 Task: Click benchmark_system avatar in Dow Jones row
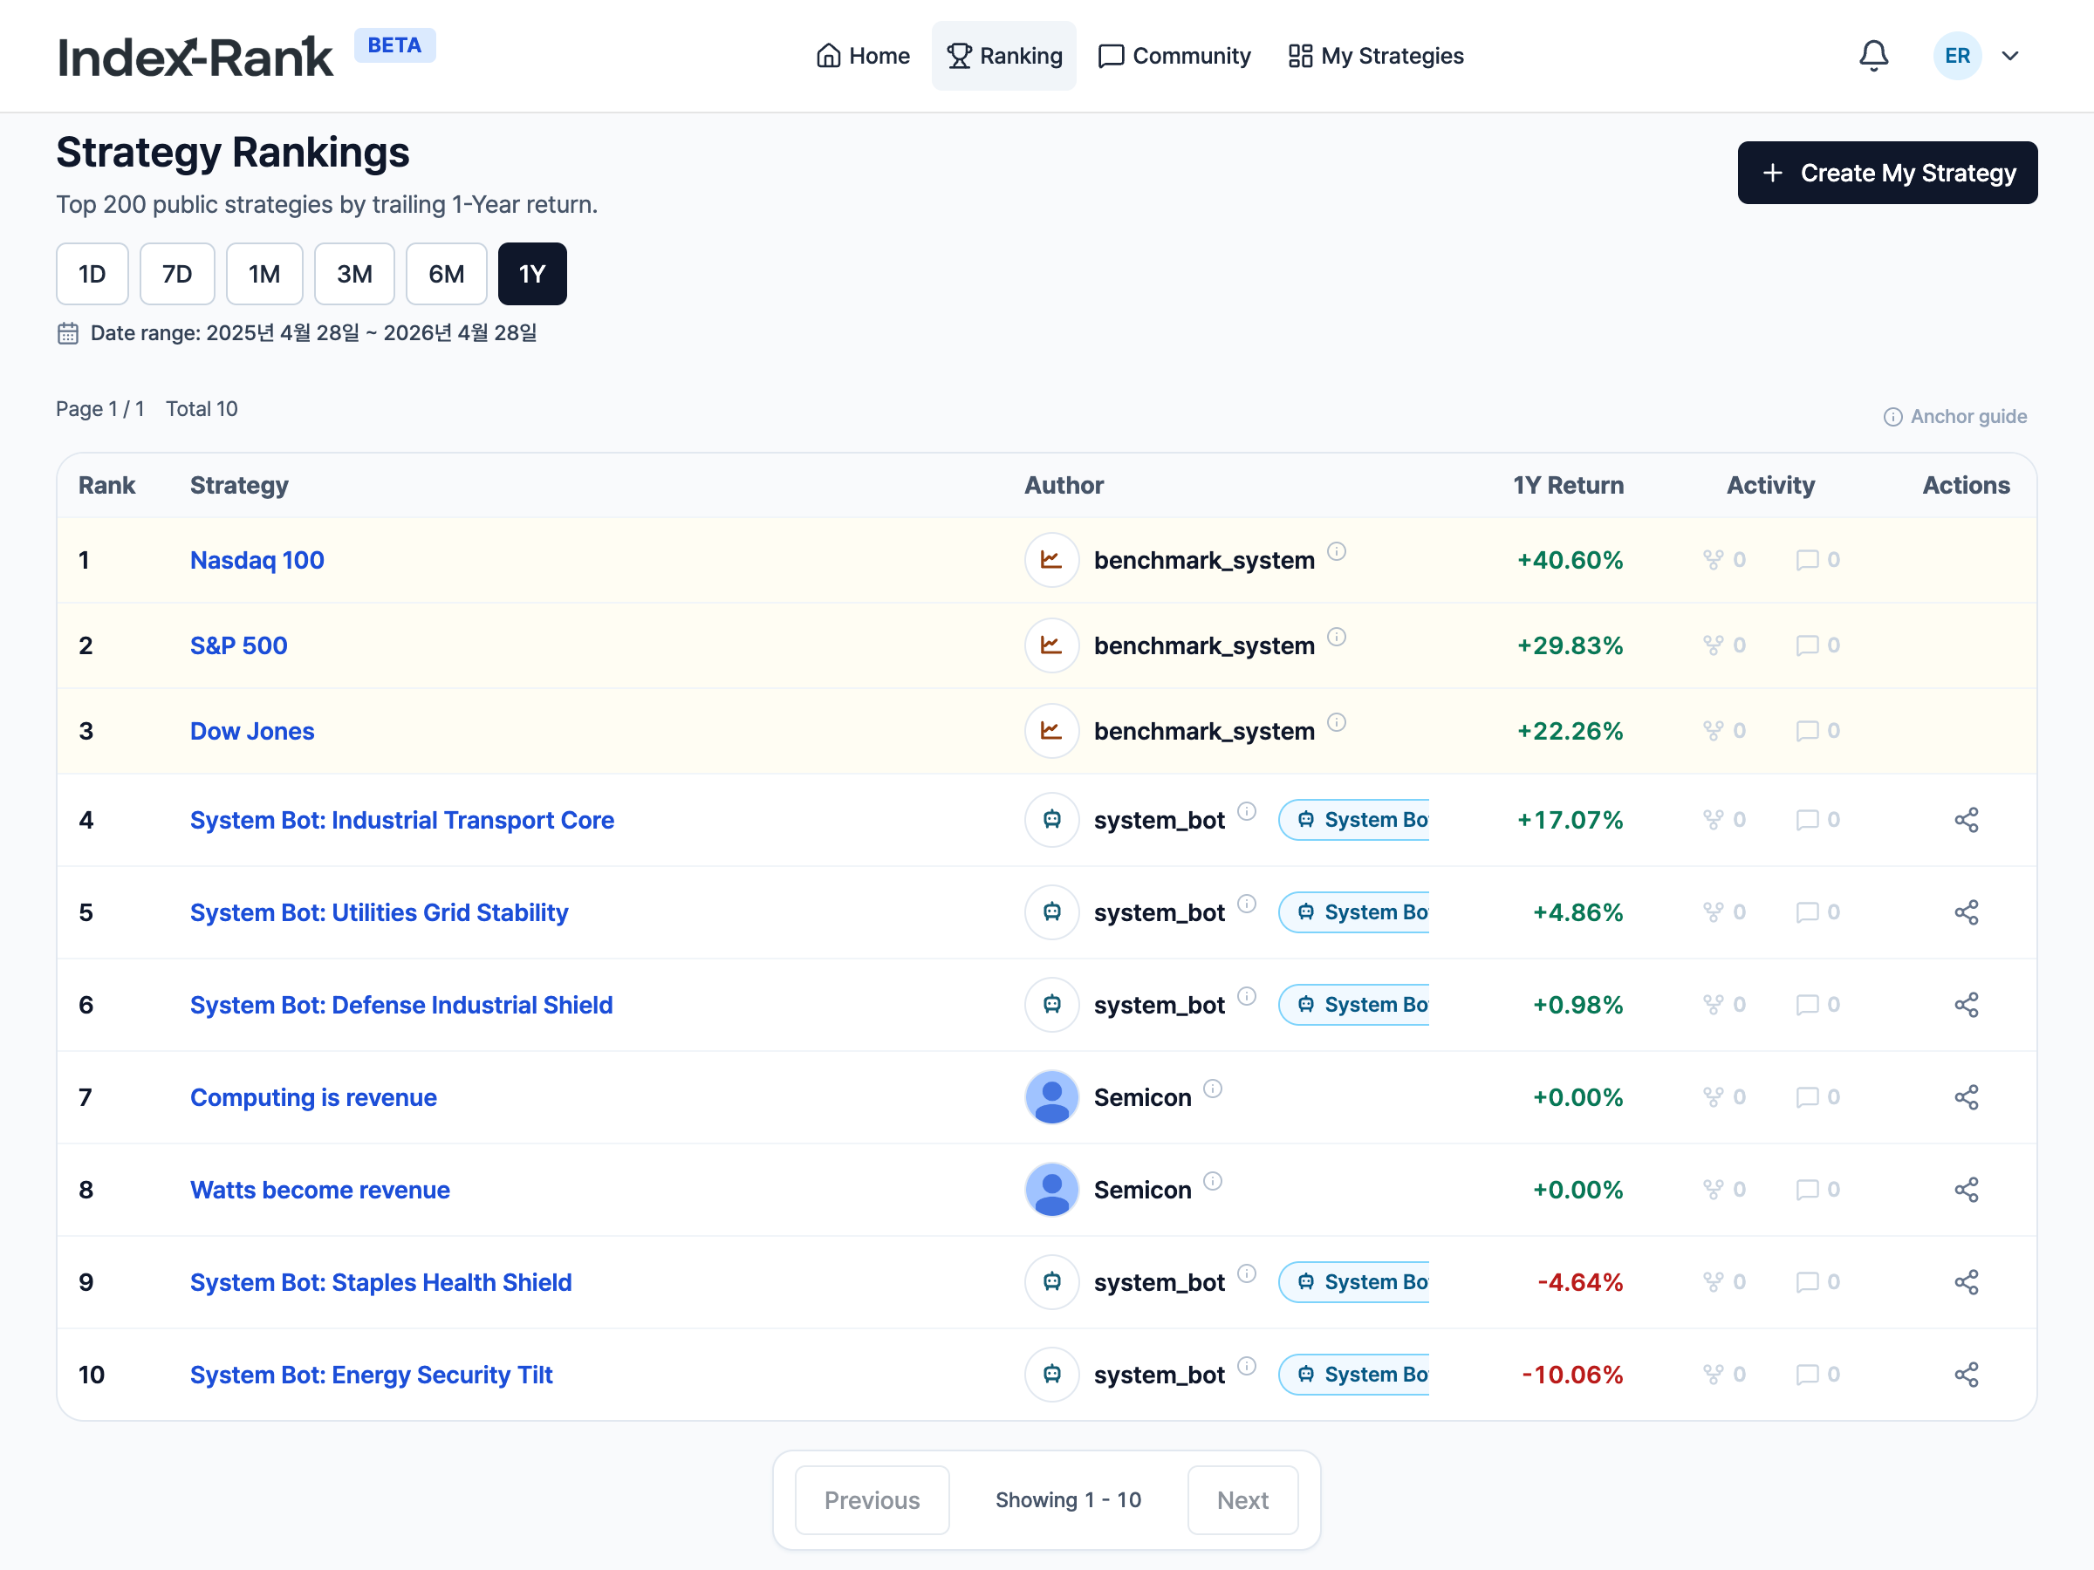tap(1051, 731)
